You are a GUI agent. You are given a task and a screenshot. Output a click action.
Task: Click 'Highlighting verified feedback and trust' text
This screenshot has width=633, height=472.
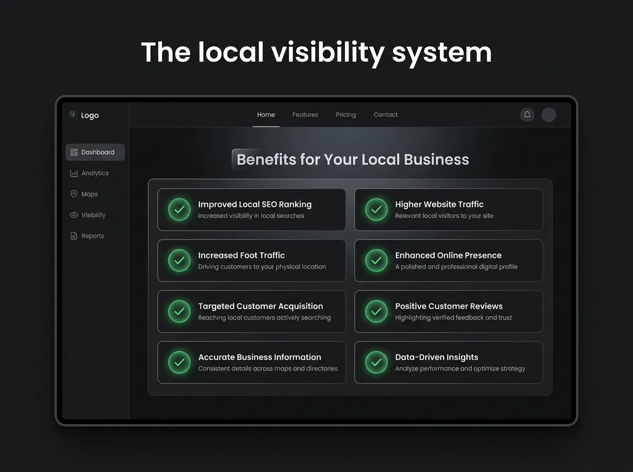point(454,318)
